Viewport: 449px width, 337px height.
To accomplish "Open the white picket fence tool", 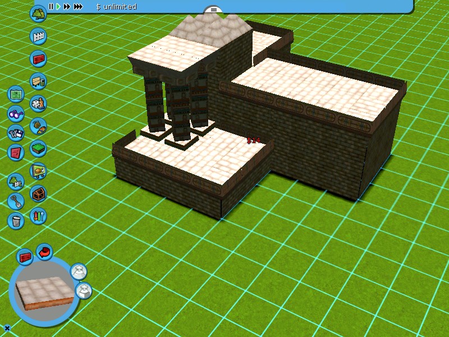I will coord(38,37).
